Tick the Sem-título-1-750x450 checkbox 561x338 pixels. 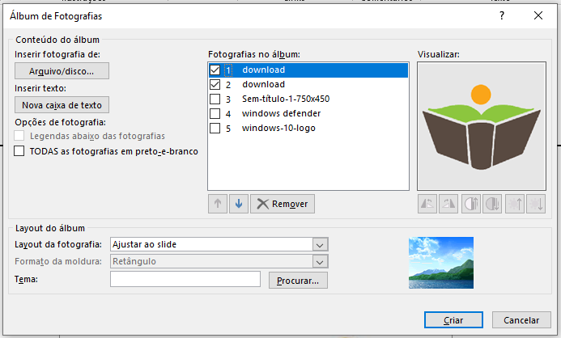tap(215, 99)
